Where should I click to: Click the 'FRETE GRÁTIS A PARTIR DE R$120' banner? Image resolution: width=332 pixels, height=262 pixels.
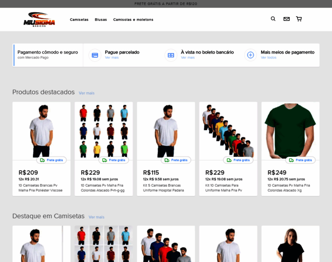[166, 4]
